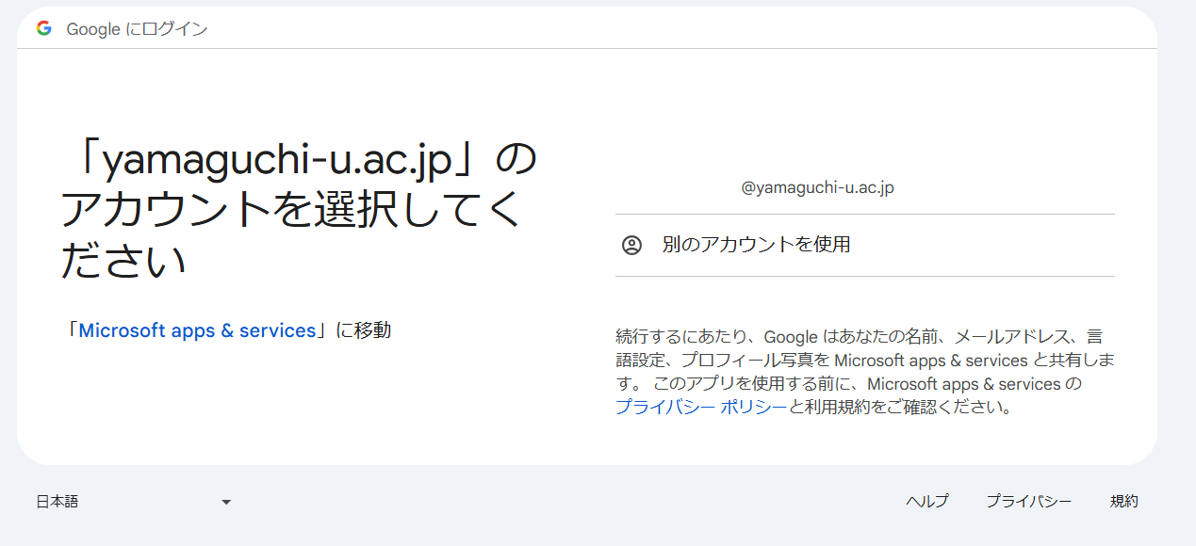
Task: Open the Microsoft apps & services link
Action: pyautogui.click(x=197, y=330)
